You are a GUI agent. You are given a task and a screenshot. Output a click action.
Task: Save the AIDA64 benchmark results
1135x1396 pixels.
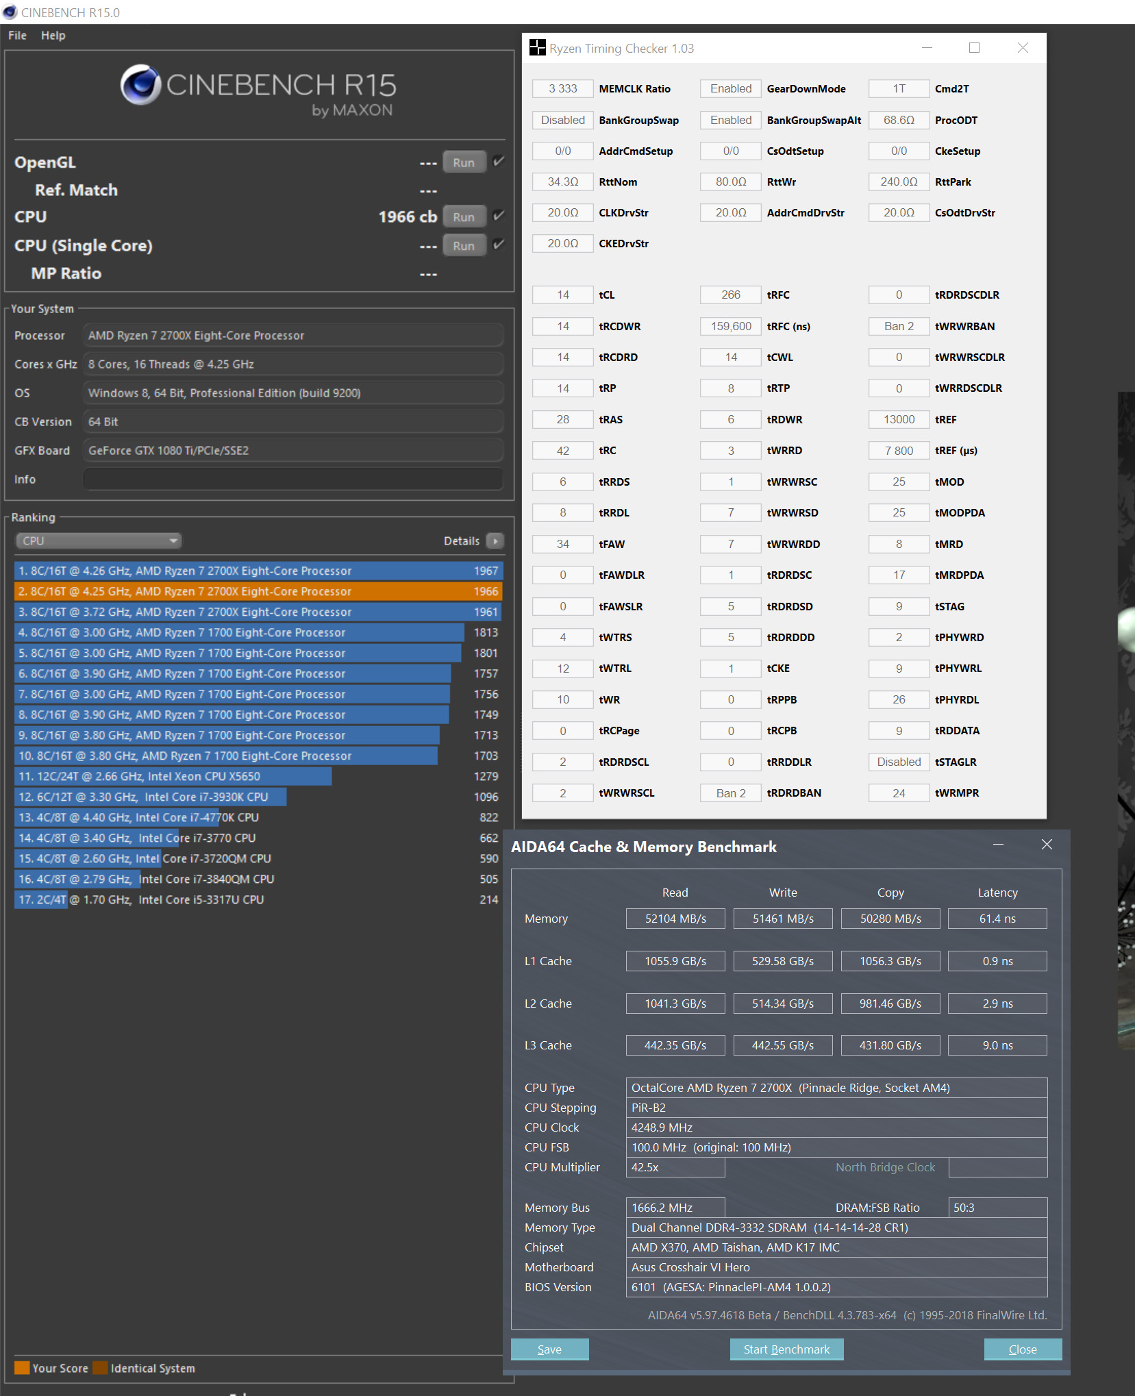point(549,1349)
